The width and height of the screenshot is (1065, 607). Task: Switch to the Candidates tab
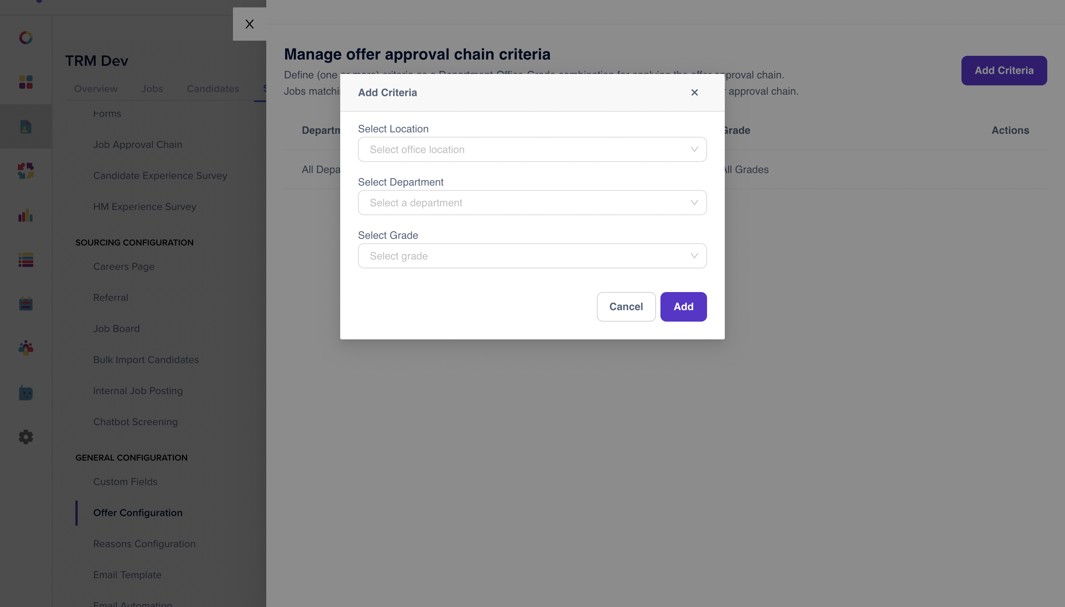[x=213, y=89]
